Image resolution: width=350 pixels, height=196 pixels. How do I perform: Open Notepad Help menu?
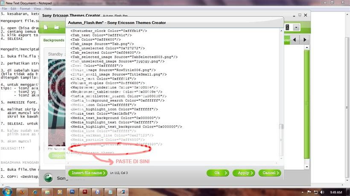48,9
